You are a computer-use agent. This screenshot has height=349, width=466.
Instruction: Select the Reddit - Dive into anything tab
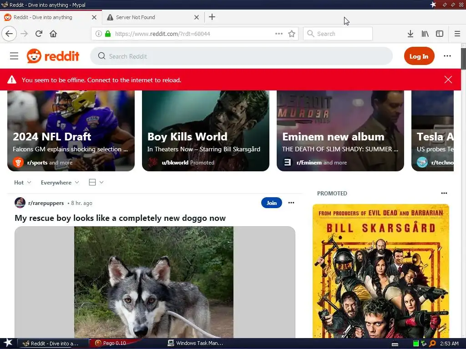click(x=51, y=17)
